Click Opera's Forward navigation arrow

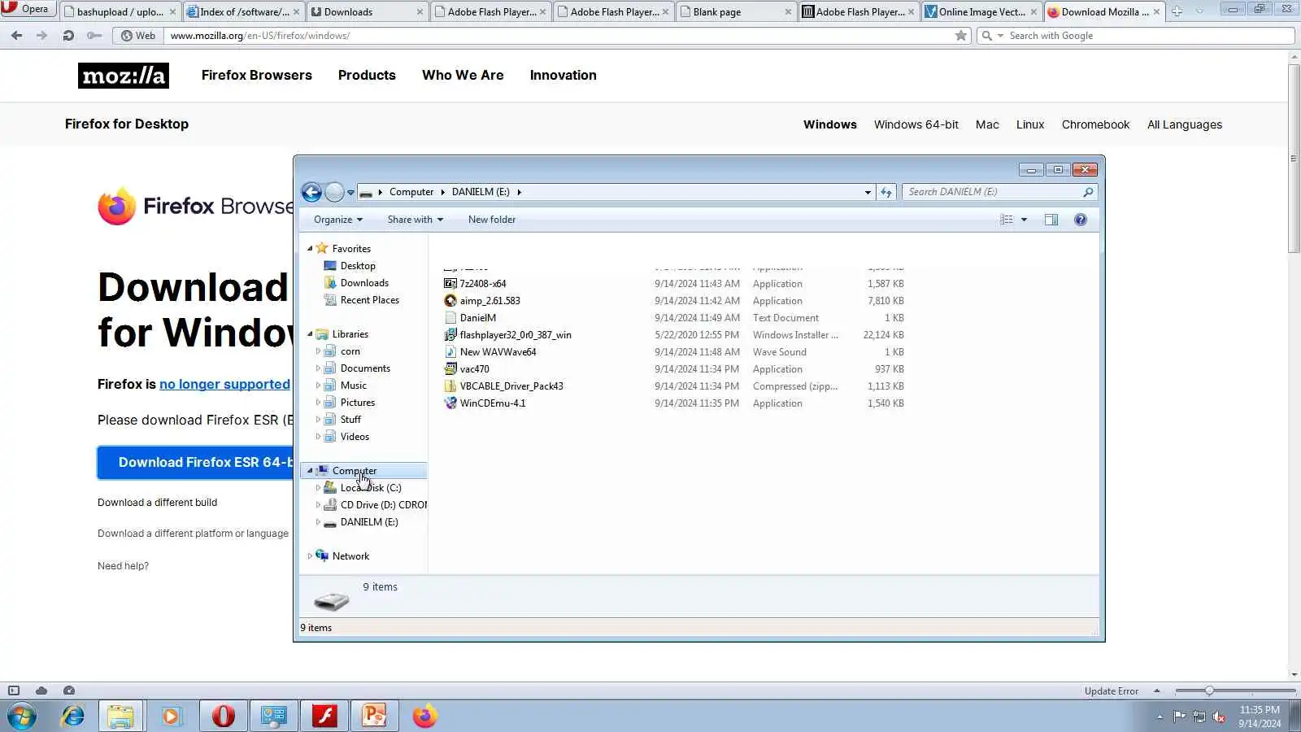(x=41, y=36)
